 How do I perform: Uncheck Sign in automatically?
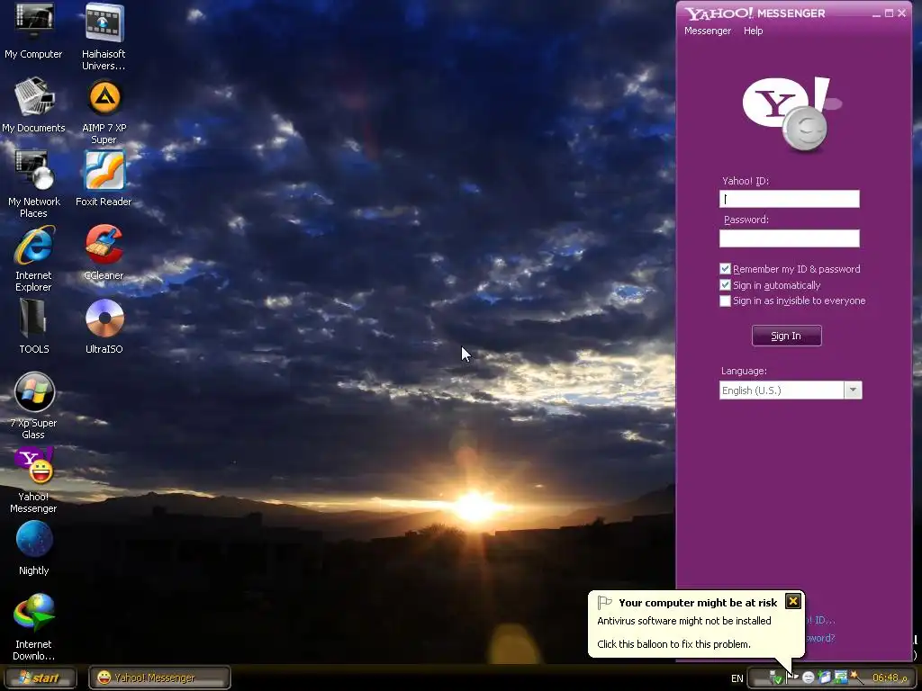point(725,285)
